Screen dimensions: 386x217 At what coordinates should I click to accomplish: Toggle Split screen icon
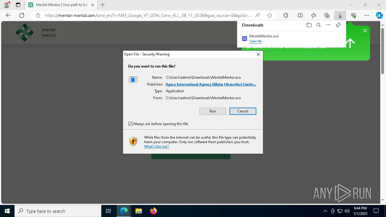point(300,15)
